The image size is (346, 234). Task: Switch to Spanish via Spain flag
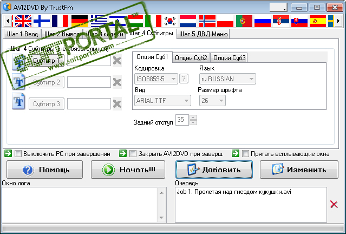click(318, 21)
